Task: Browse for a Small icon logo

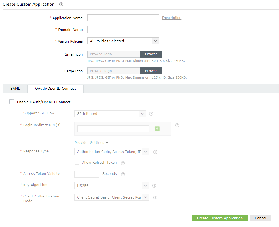Action: [151, 54]
